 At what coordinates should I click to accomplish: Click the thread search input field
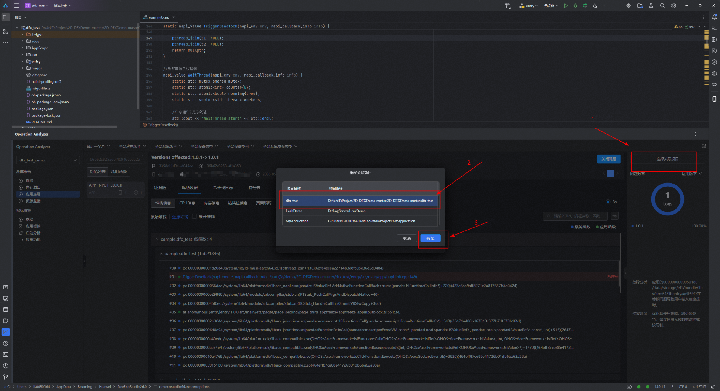point(576,216)
